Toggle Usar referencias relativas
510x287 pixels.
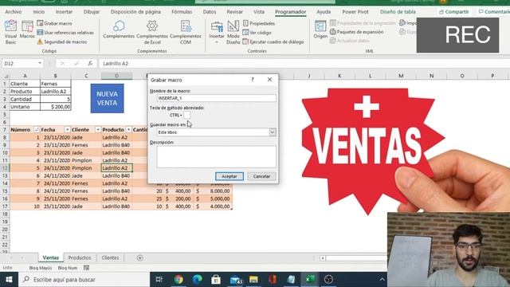coord(65,33)
